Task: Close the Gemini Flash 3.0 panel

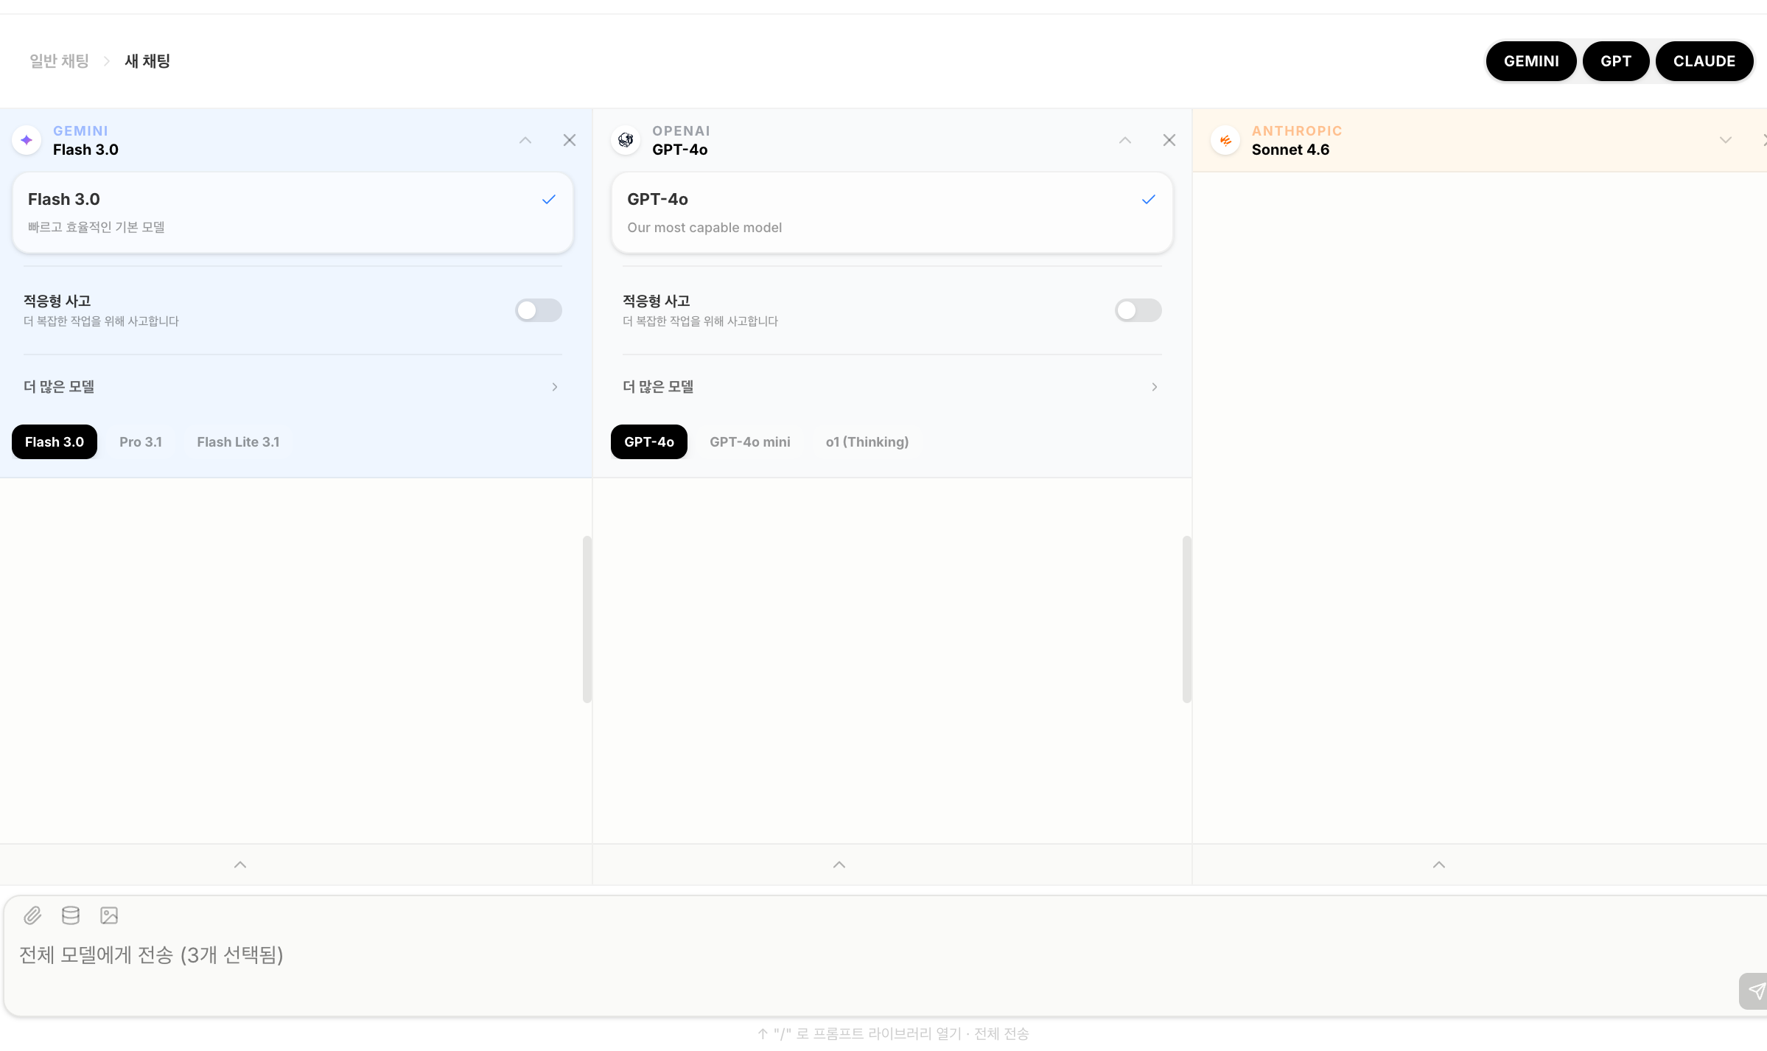Action: [x=570, y=140]
